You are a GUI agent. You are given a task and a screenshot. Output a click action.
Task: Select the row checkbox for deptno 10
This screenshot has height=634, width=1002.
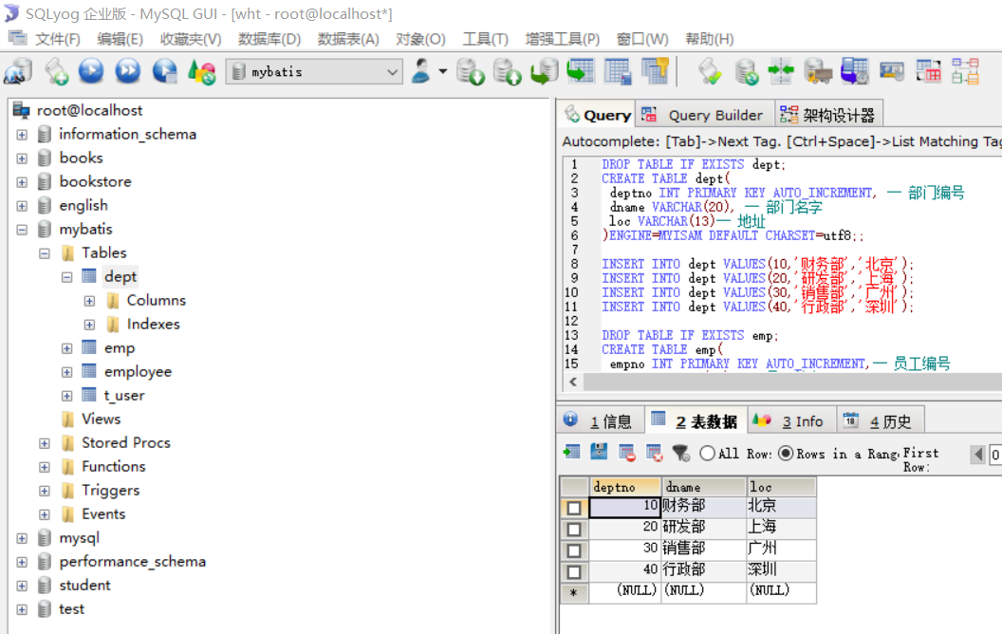point(574,508)
